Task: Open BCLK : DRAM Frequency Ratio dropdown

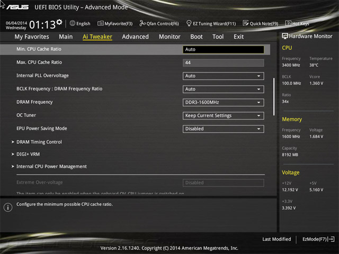Action: 224,89
